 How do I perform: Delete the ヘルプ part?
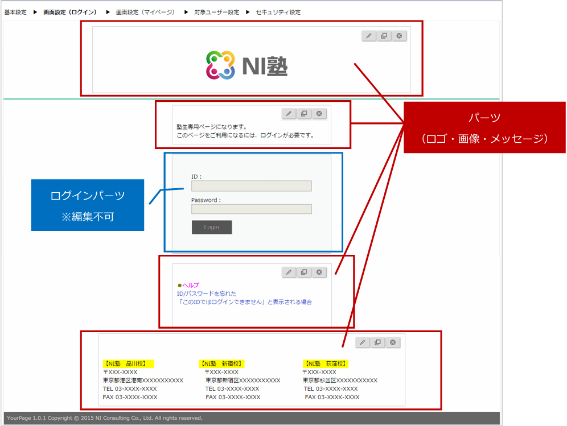[319, 272]
